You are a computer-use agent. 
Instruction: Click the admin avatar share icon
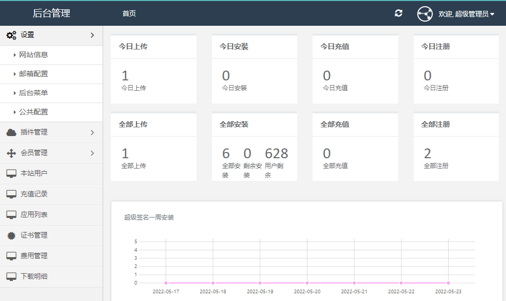(x=425, y=14)
